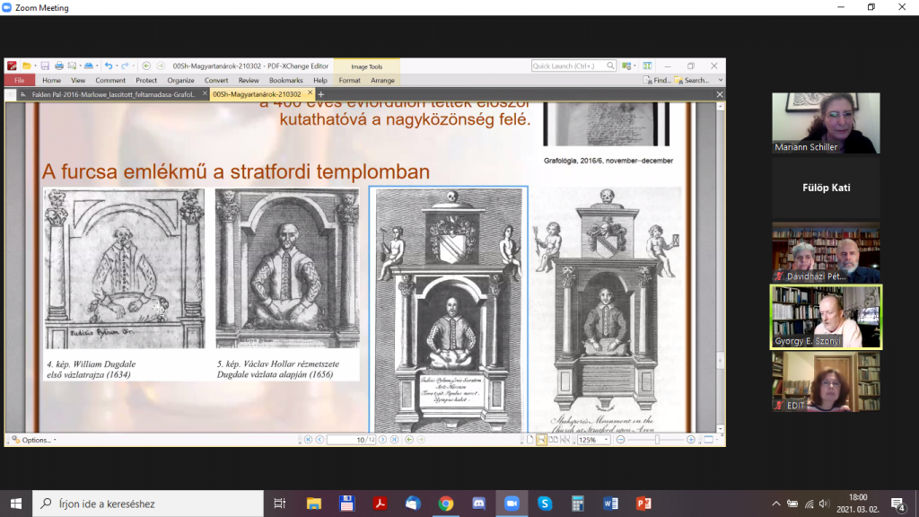
Task: Toggle full screen mode icon in title bar
Action: pyautogui.click(x=647, y=66)
